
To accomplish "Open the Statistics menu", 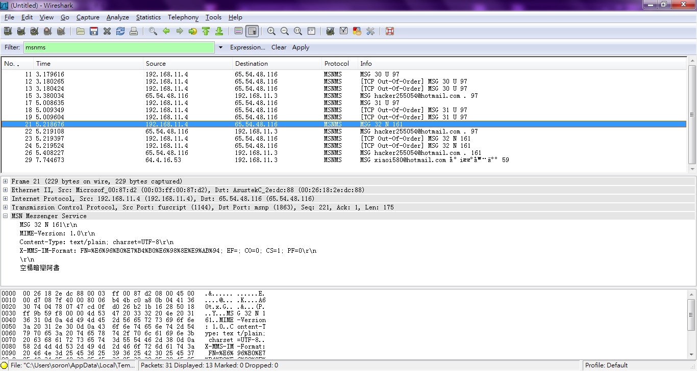I will (x=148, y=17).
